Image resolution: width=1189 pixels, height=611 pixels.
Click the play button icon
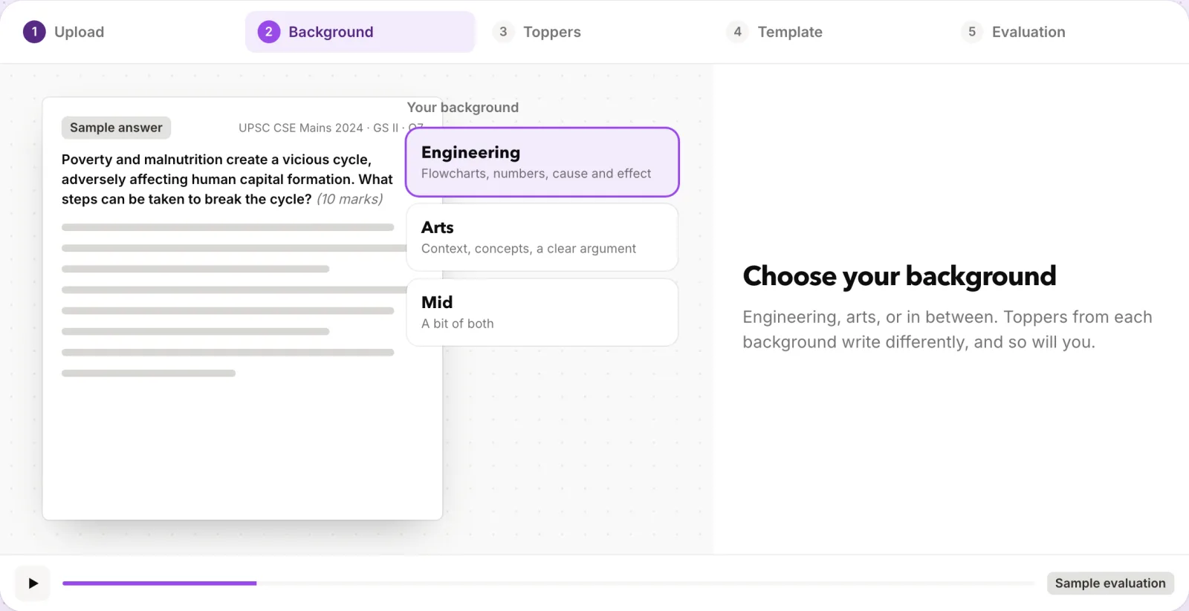[33, 584]
